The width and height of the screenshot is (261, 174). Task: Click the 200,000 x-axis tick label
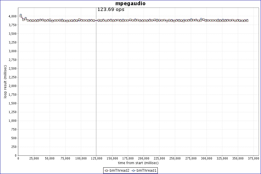point(144,159)
